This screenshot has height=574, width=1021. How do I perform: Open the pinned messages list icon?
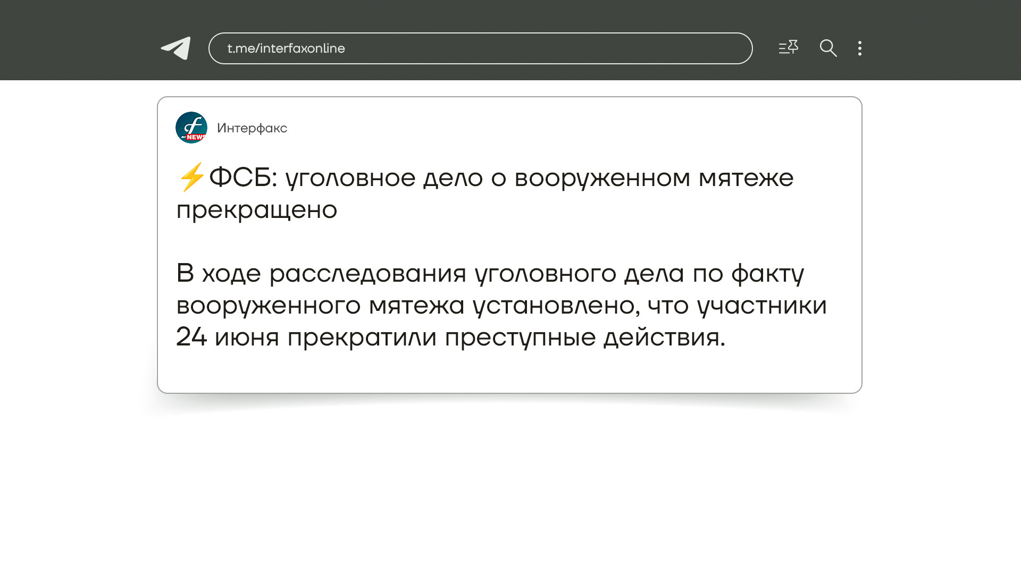(788, 48)
